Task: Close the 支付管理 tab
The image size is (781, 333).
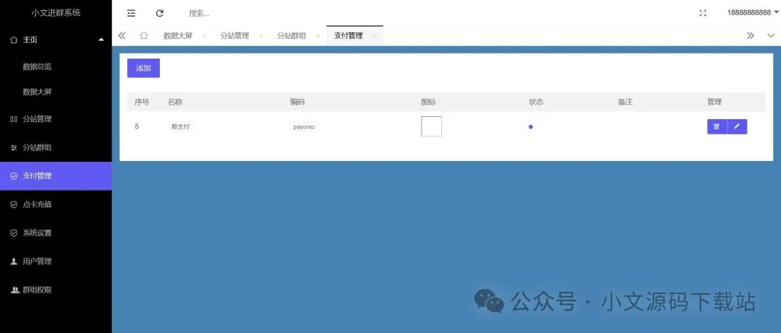Action: (375, 36)
